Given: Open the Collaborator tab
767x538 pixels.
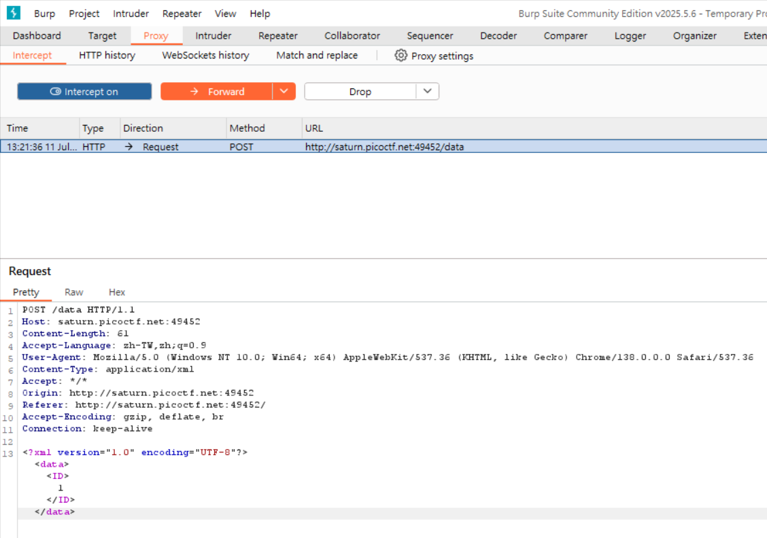Looking at the screenshot, I should coord(352,36).
